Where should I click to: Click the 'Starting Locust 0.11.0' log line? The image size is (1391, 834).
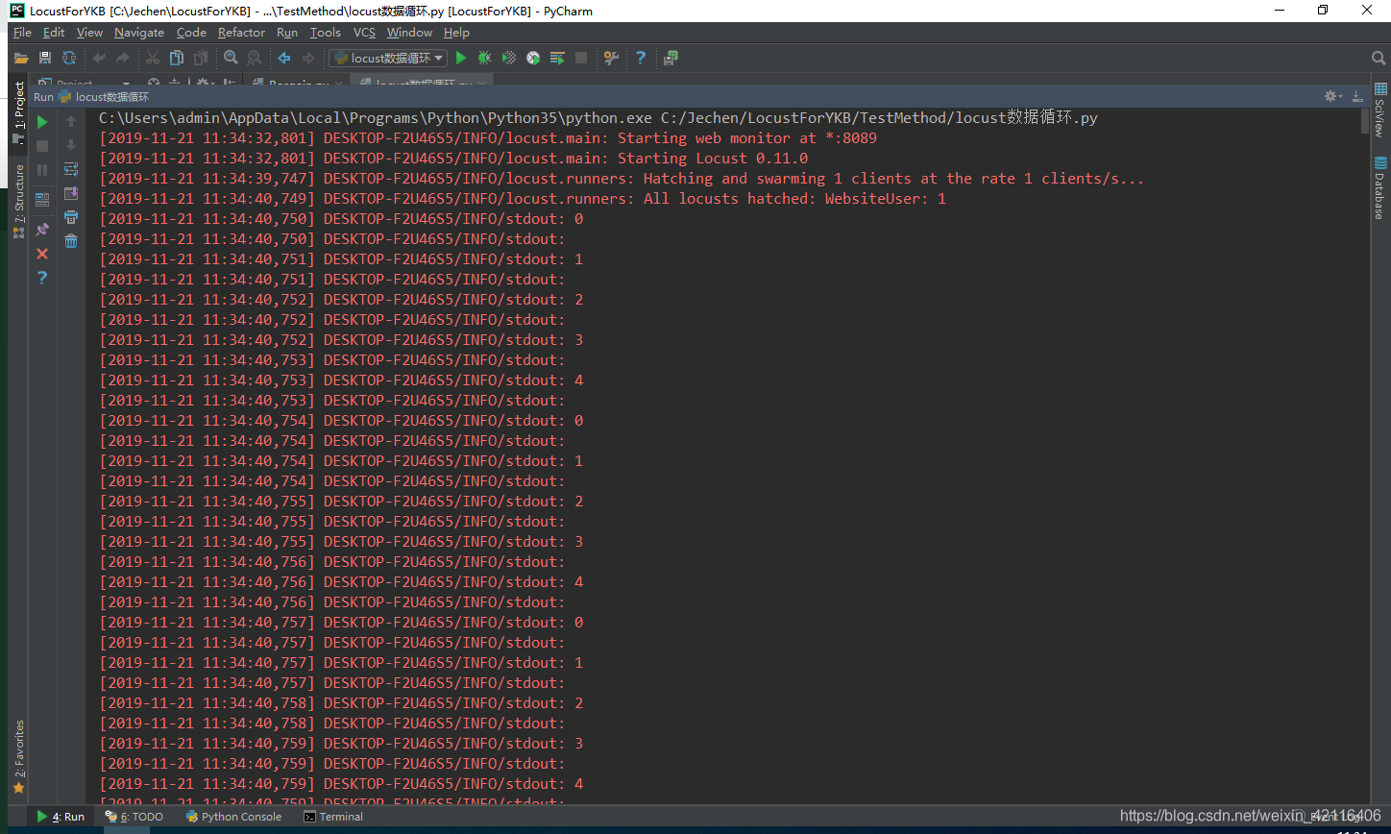pyautogui.click(x=453, y=159)
